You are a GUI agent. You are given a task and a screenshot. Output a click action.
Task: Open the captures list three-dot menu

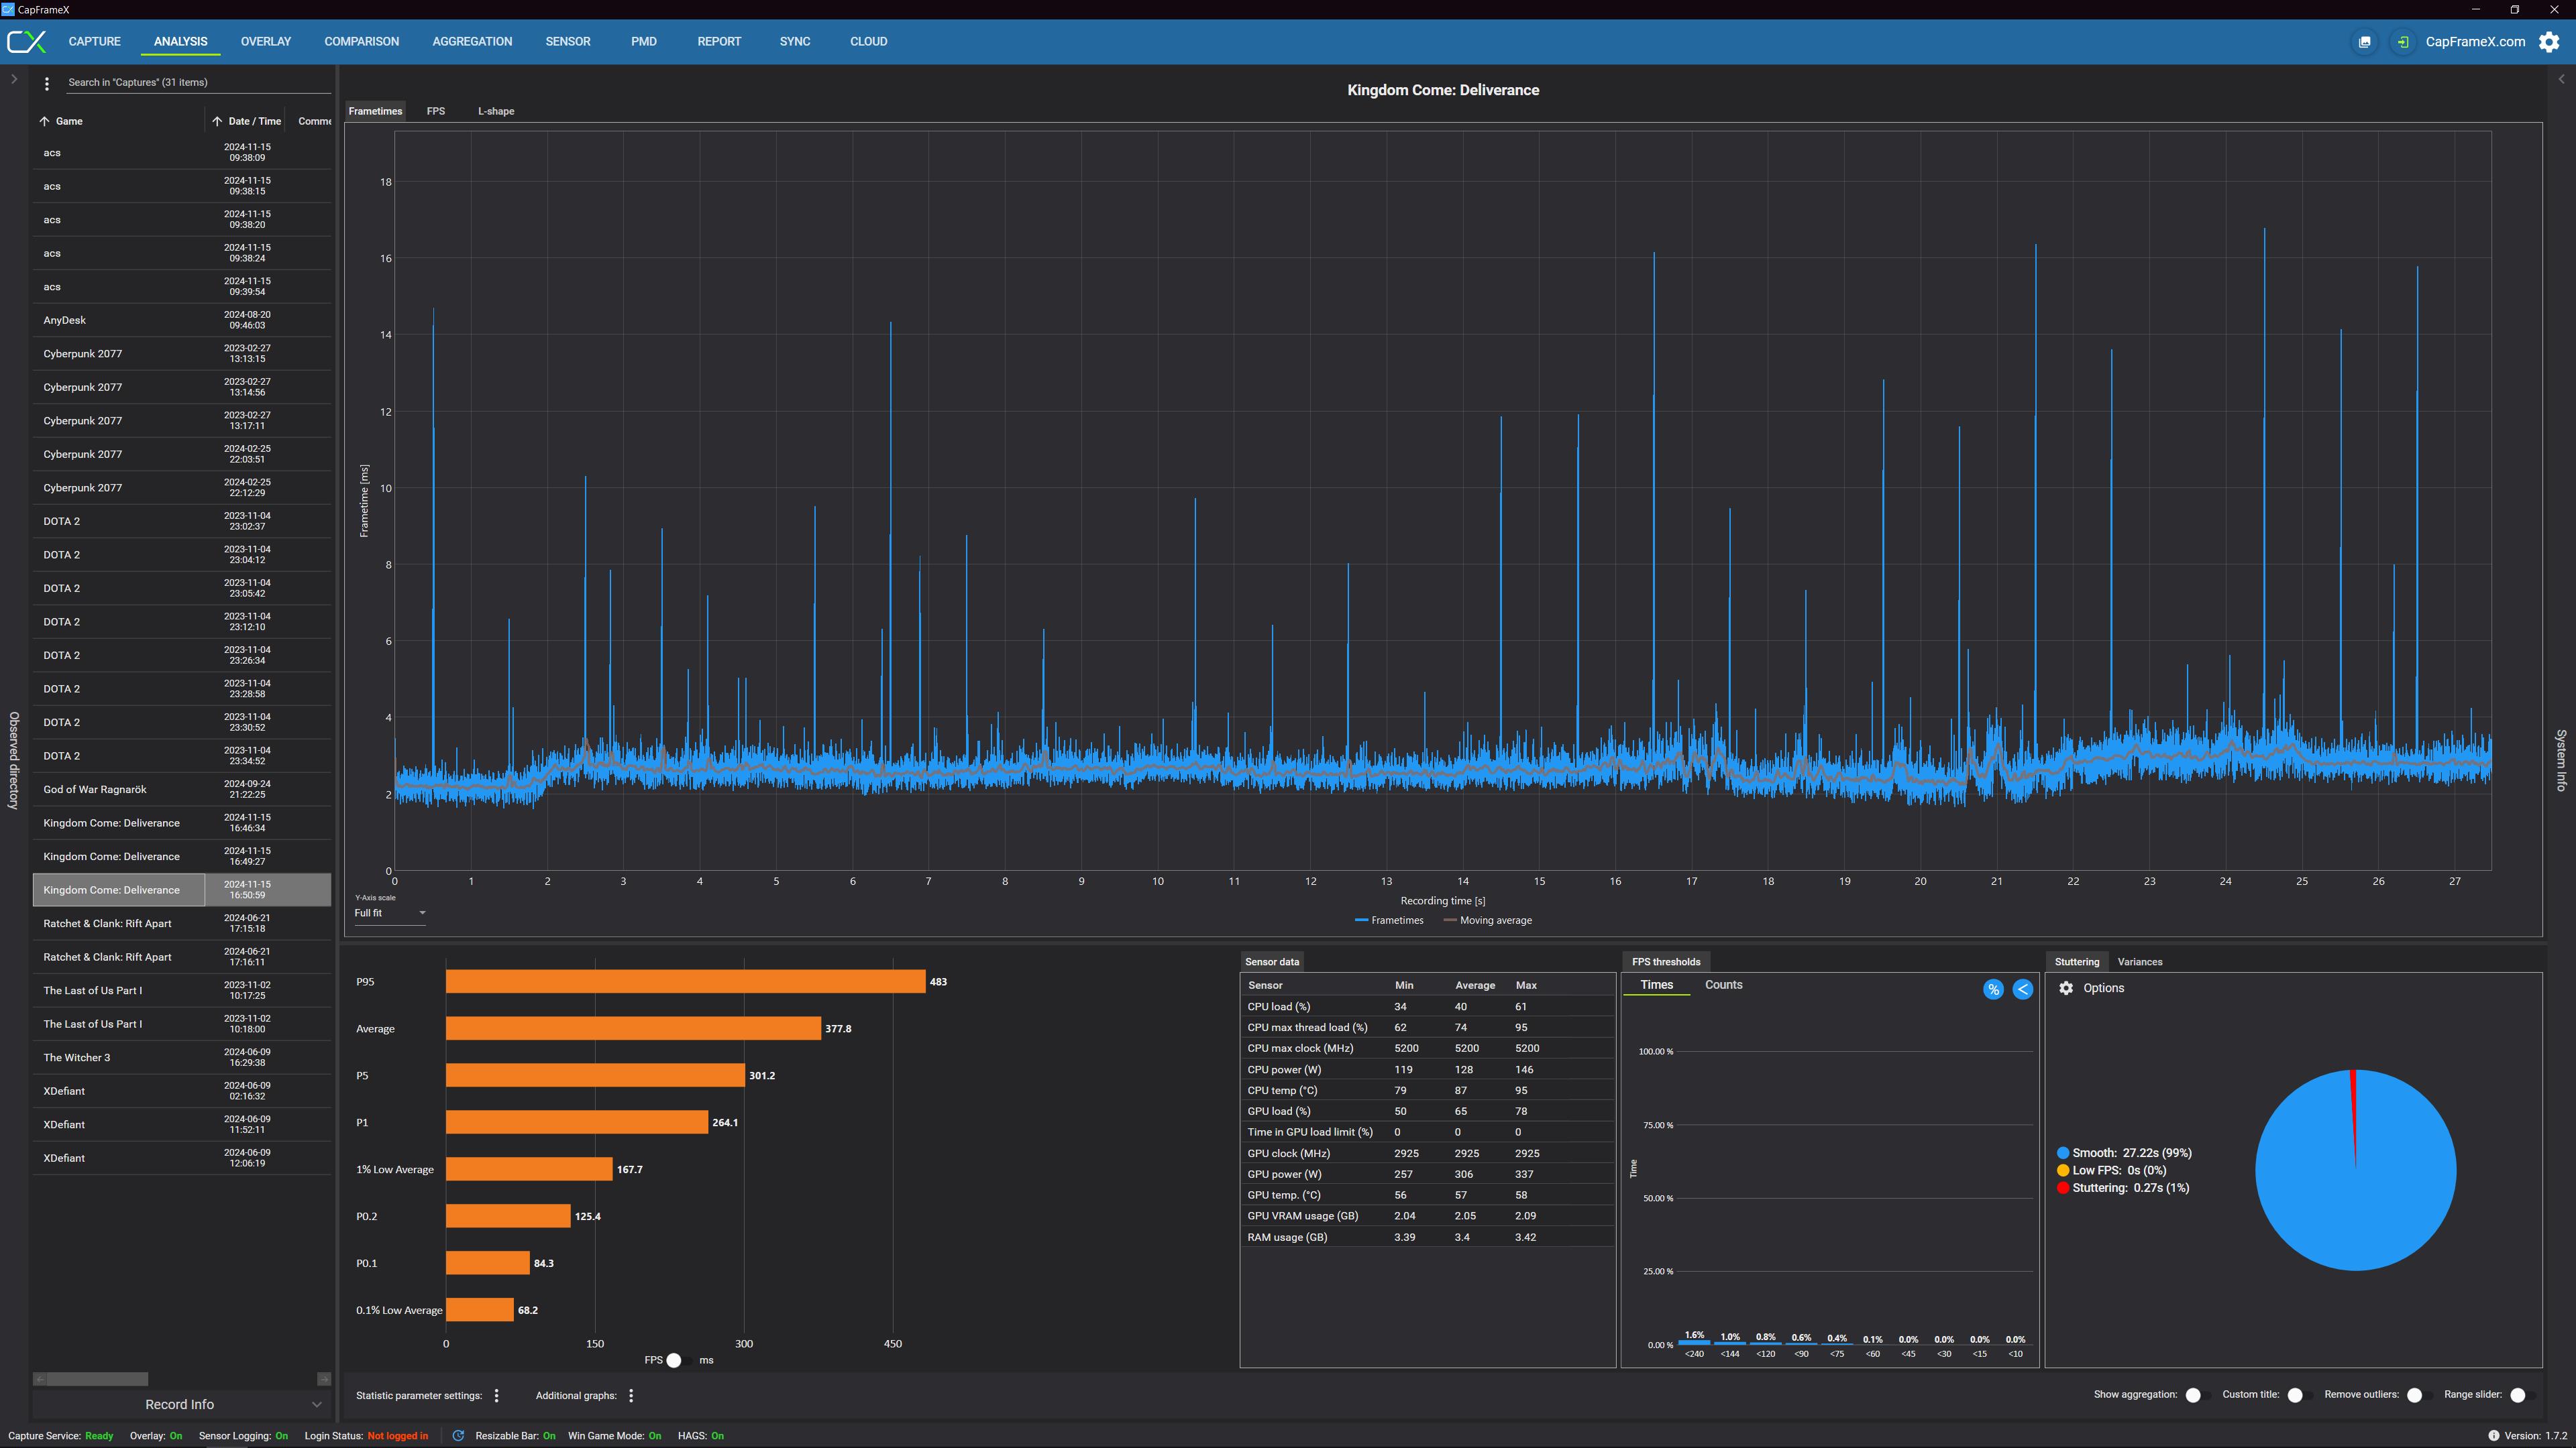pos(46,83)
